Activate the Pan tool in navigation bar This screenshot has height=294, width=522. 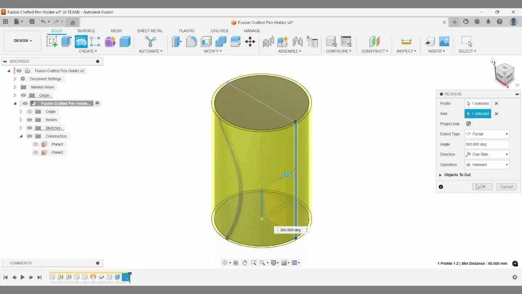coord(245,262)
